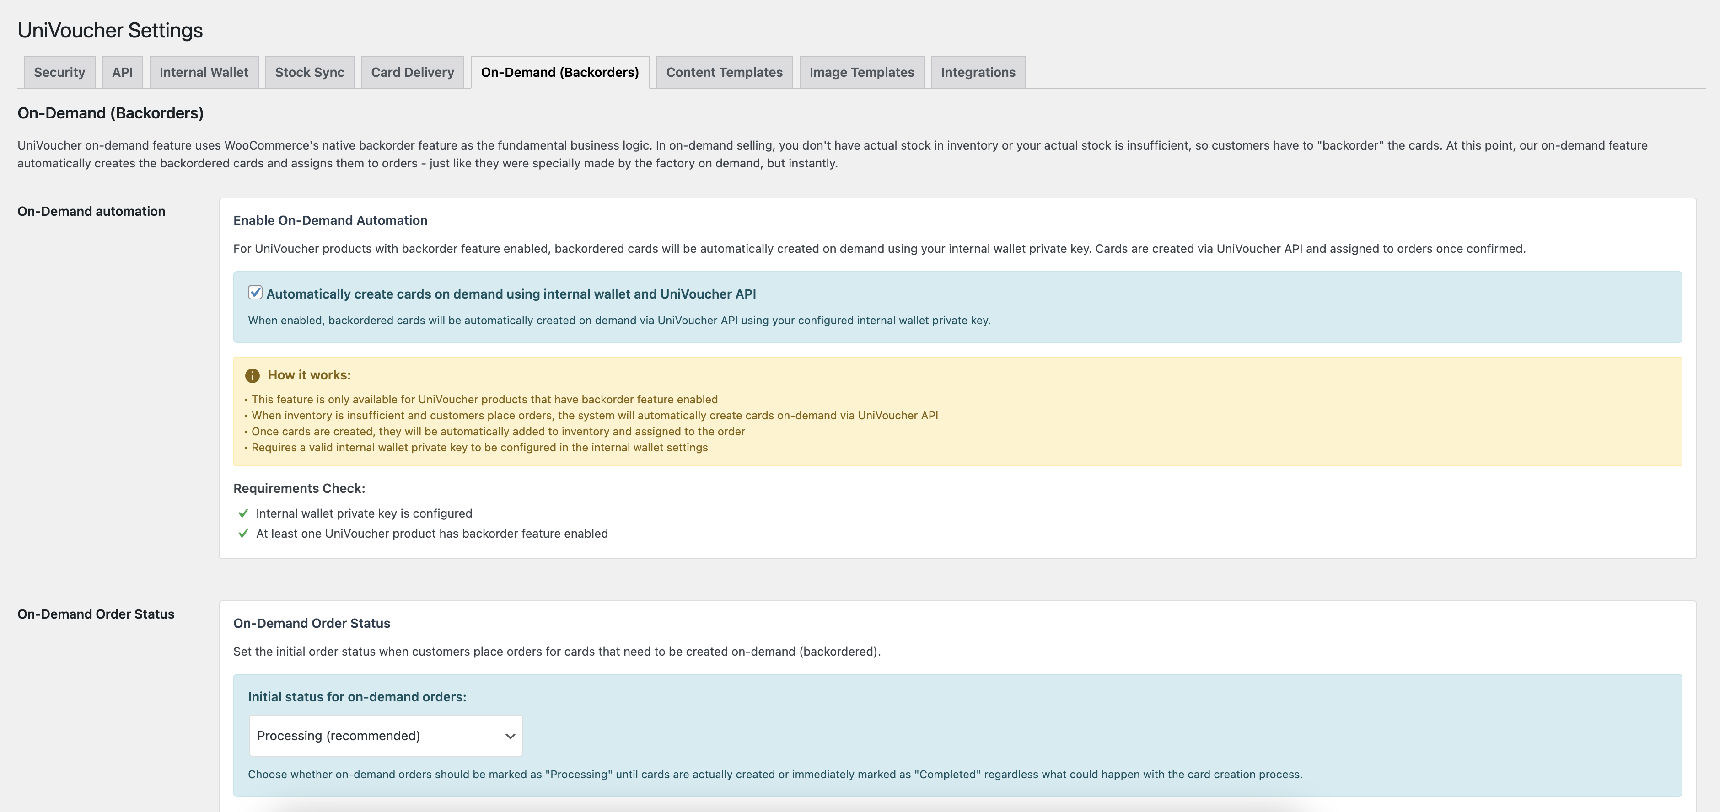Image resolution: width=1720 pixels, height=812 pixels.
Task: Click 'Automatically create cards on demand' label
Action: click(511, 294)
